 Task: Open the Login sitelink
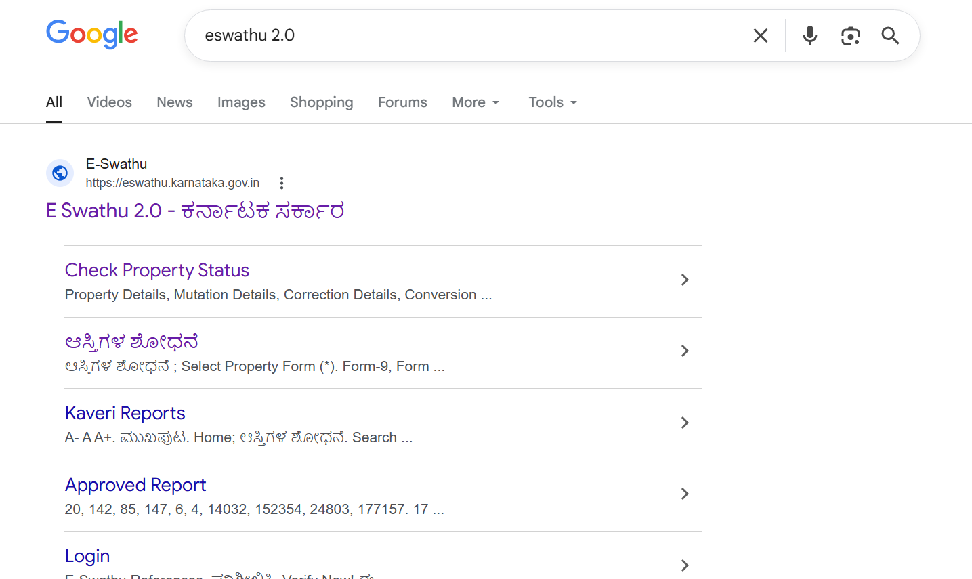(x=87, y=556)
